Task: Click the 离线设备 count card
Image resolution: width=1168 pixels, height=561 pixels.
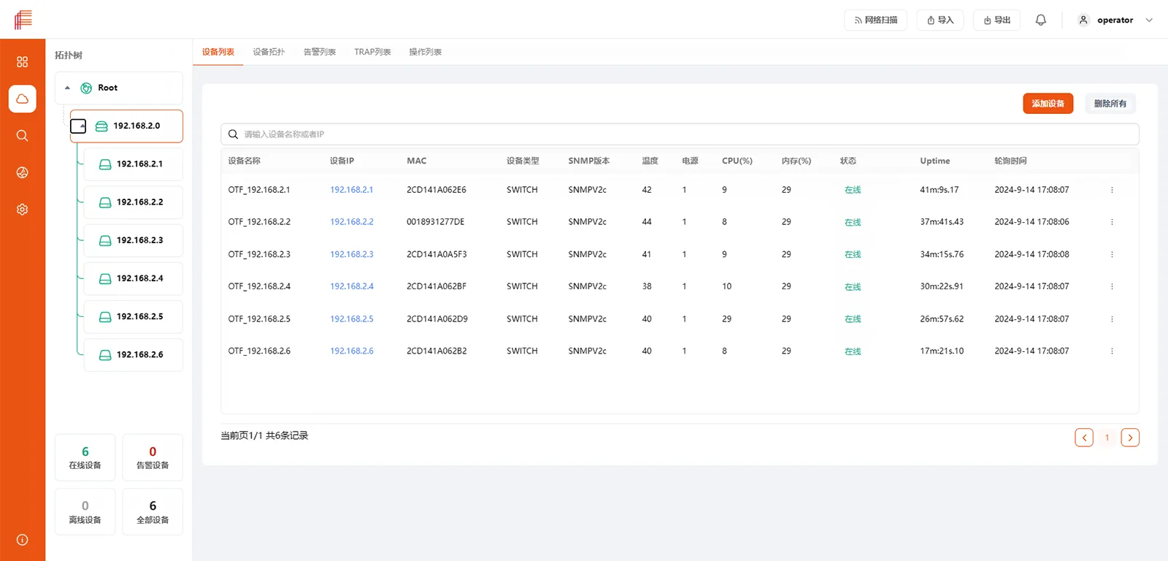Action: point(85,512)
